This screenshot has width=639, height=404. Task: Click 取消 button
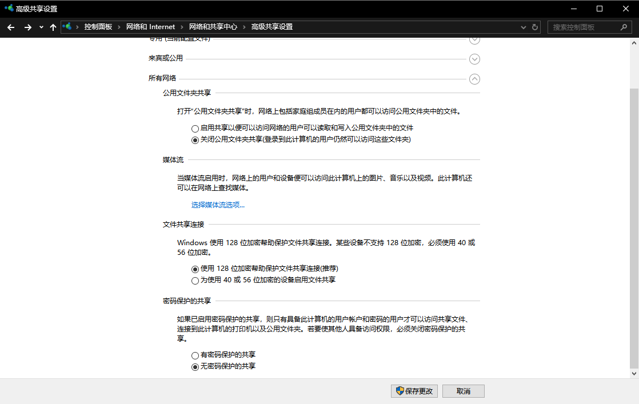tap(464, 391)
